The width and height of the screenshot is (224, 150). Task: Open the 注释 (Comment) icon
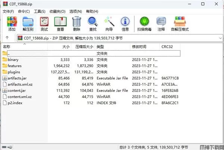pyautogui.click(x=161, y=22)
